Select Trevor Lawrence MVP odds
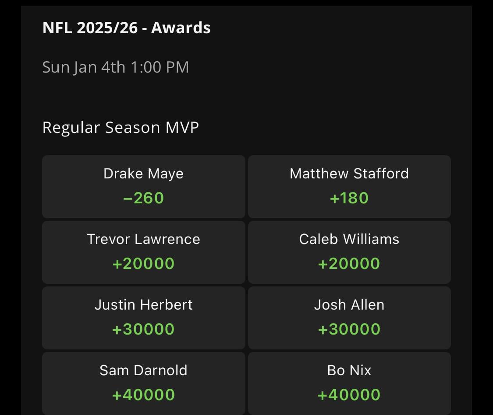 (x=143, y=252)
